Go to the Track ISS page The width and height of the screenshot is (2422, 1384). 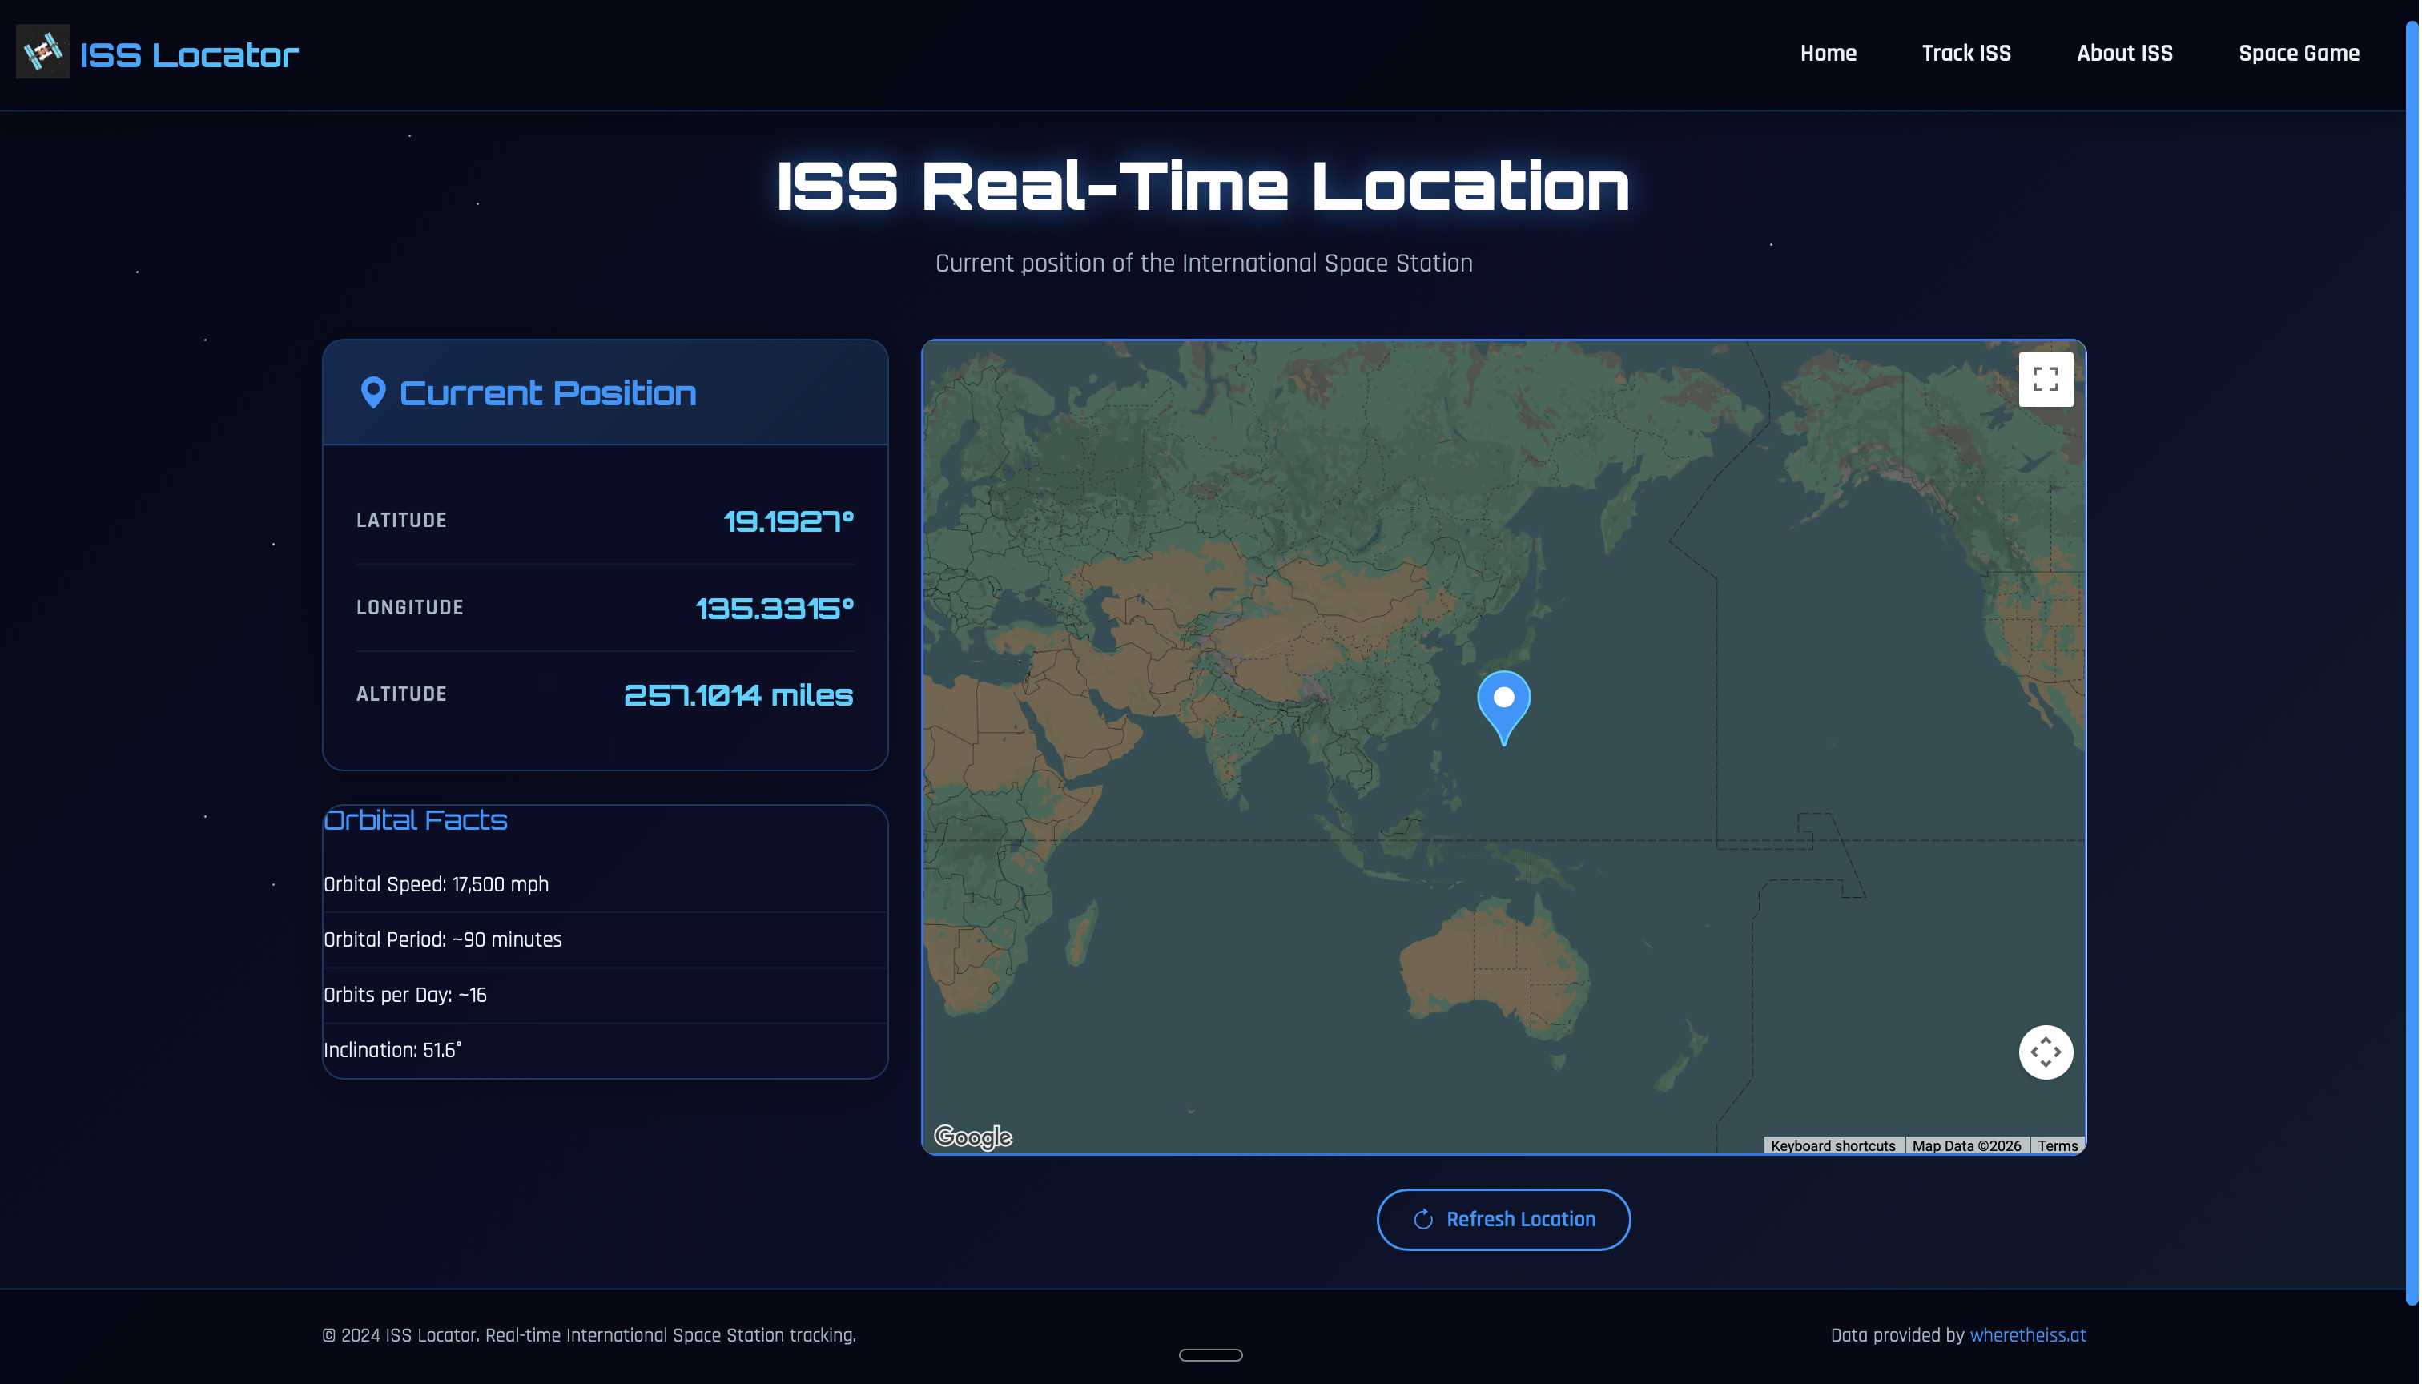click(1965, 53)
